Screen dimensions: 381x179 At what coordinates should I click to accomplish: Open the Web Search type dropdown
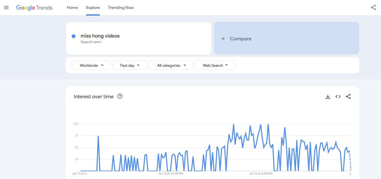[215, 65]
